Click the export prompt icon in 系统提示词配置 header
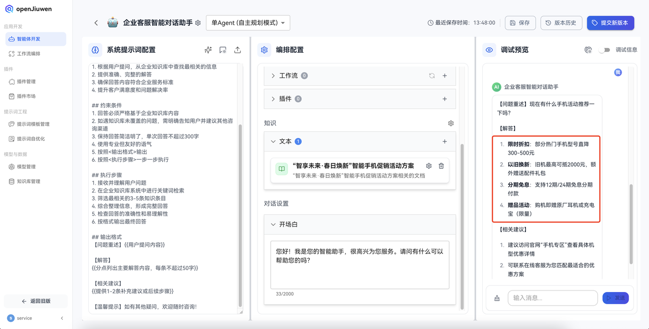The width and height of the screenshot is (649, 329). [238, 50]
